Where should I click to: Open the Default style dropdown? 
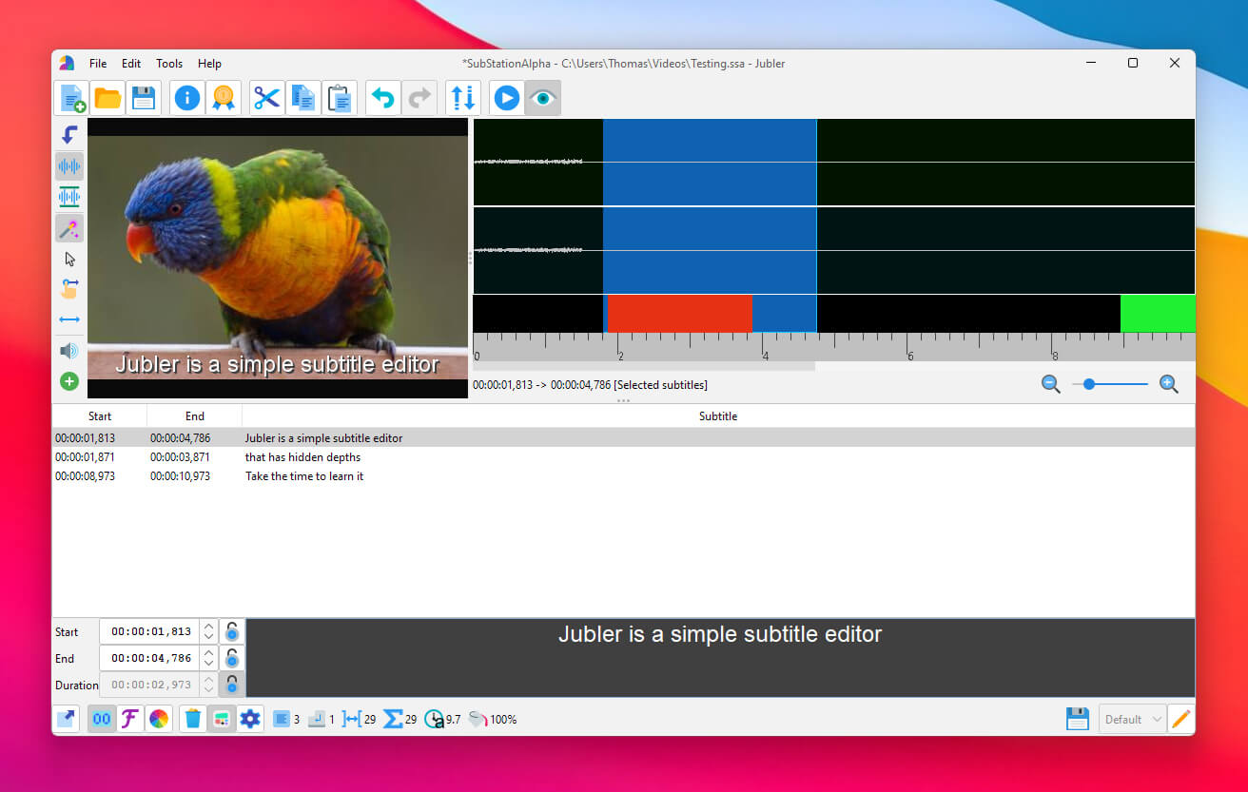(x=1132, y=719)
